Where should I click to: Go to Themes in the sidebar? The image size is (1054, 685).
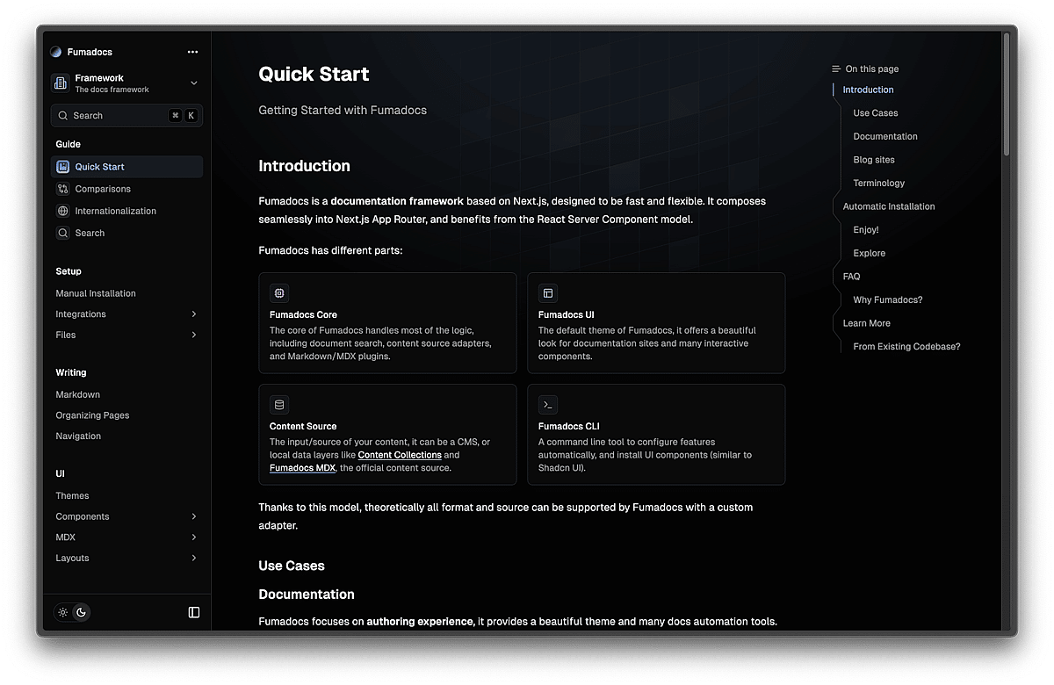(72, 495)
